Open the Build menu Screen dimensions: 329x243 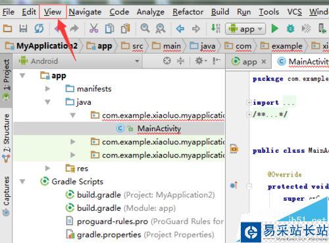[220, 12]
